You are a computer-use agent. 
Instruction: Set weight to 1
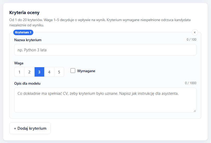[20, 72]
